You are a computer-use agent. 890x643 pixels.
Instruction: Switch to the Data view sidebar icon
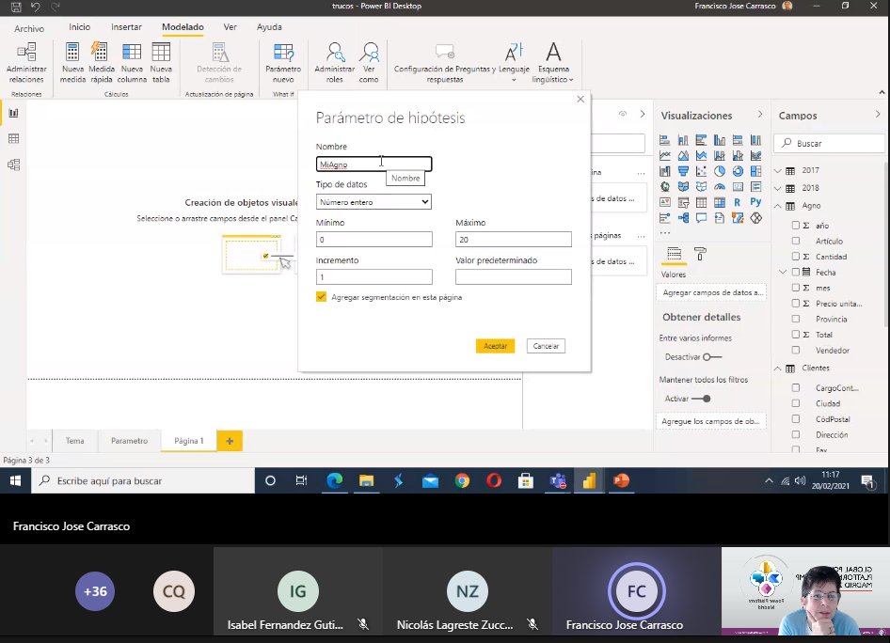[x=13, y=138]
